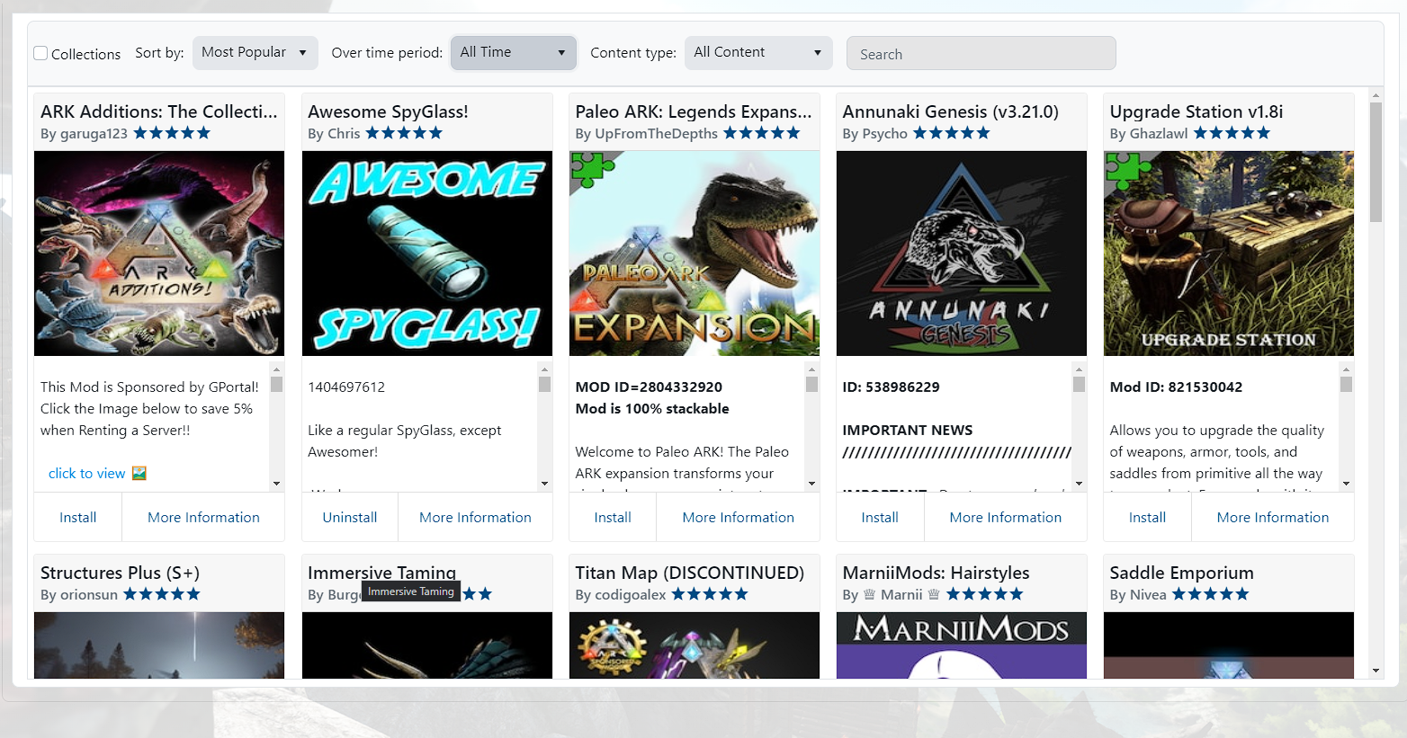Click the Annunaki Genesis thumbnail image

tap(962, 253)
